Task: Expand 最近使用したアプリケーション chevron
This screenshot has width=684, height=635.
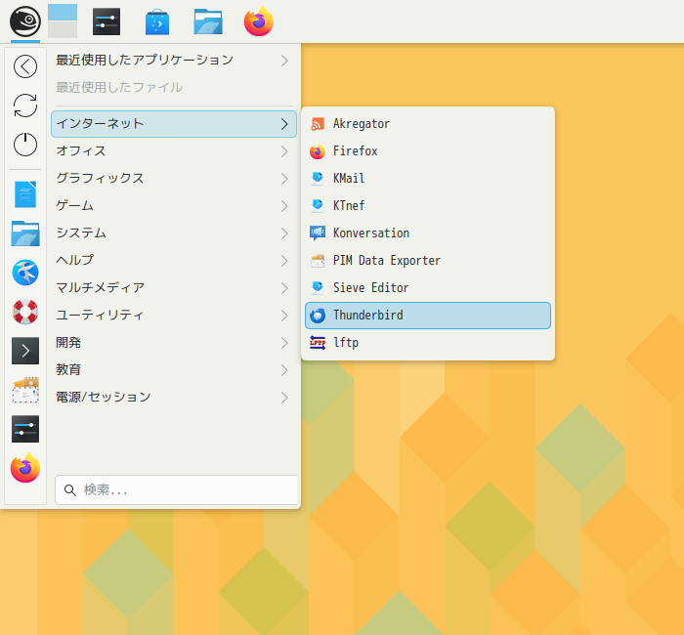Action: (x=284, y=61)
